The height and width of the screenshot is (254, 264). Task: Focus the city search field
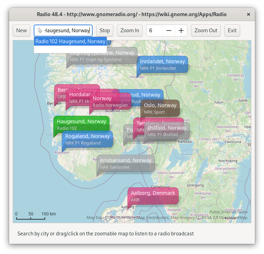(63, 31)
